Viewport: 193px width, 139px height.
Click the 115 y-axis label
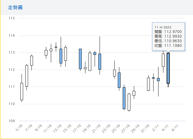[12, 18]
